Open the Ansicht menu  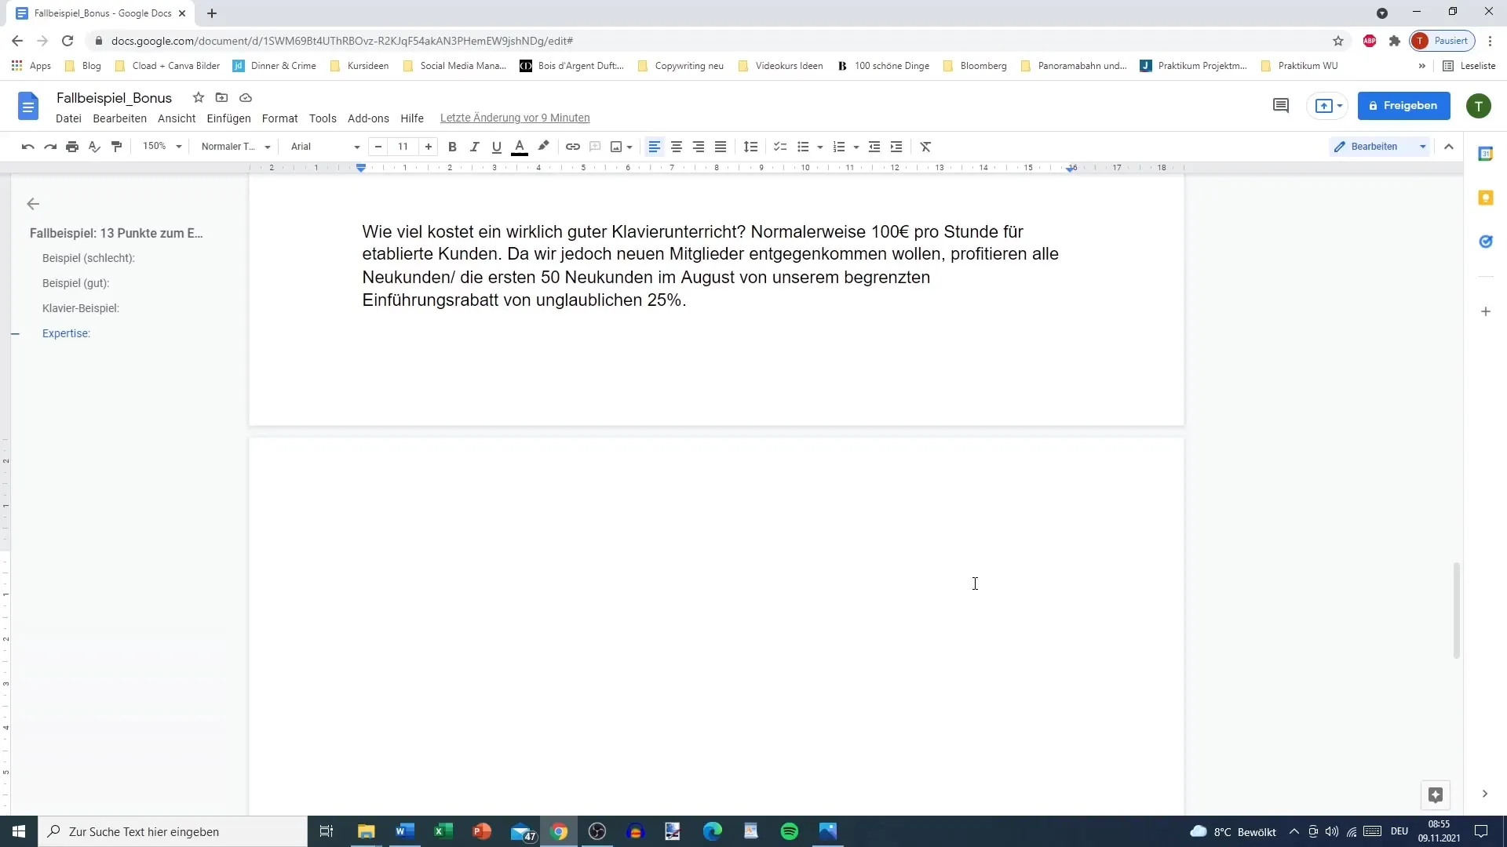pos(177,118)
